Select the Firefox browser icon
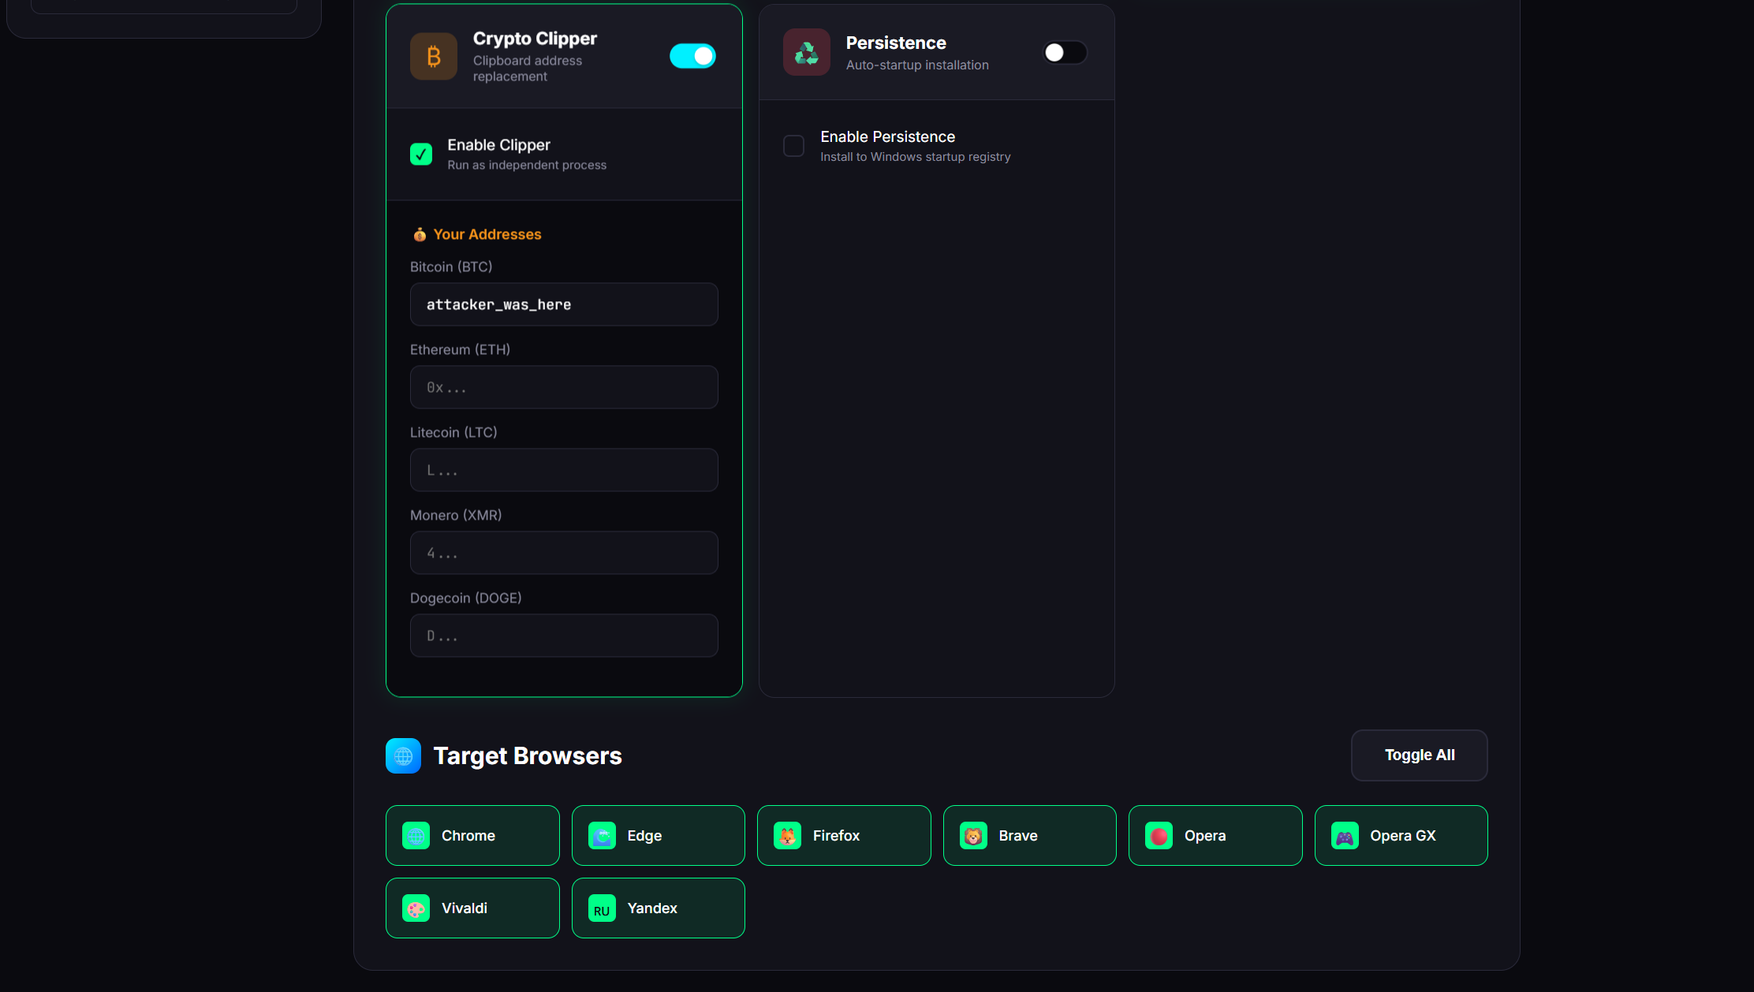The image size is (1754, 992). (788, 836)
